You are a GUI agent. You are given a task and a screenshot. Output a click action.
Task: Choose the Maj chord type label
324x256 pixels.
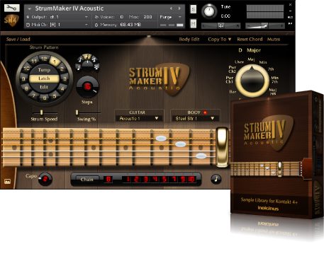tap(251, 59)
